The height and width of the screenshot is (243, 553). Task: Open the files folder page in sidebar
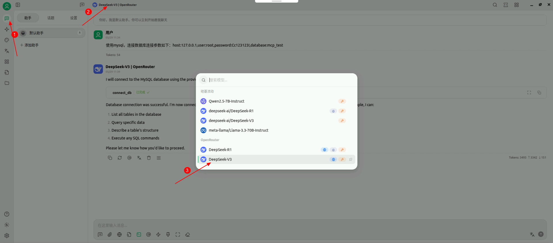pyautogui.click(x=7, y=83)
